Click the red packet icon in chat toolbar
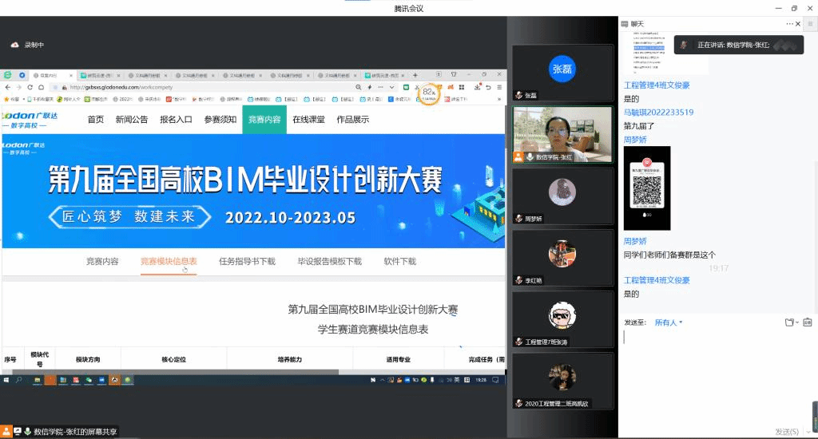This screenshot has height=439, width=818. [x=808, y=322]
